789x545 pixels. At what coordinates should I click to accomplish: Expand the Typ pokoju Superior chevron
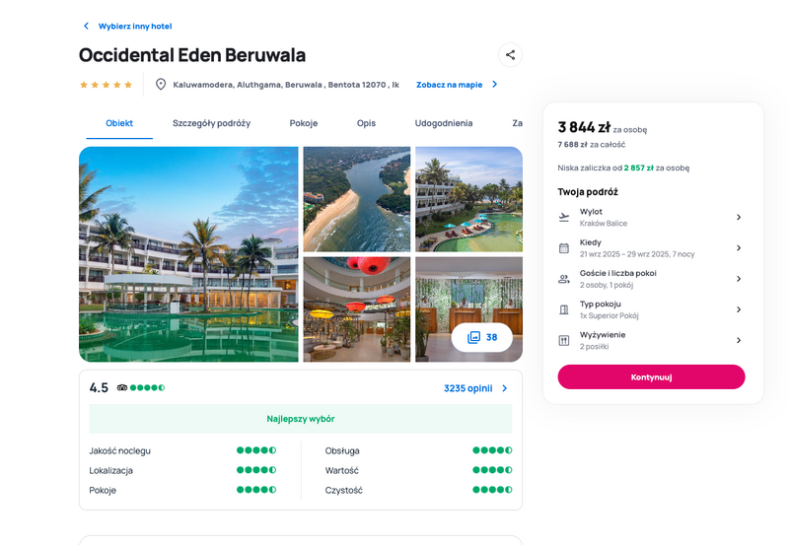tap(739, 309)
